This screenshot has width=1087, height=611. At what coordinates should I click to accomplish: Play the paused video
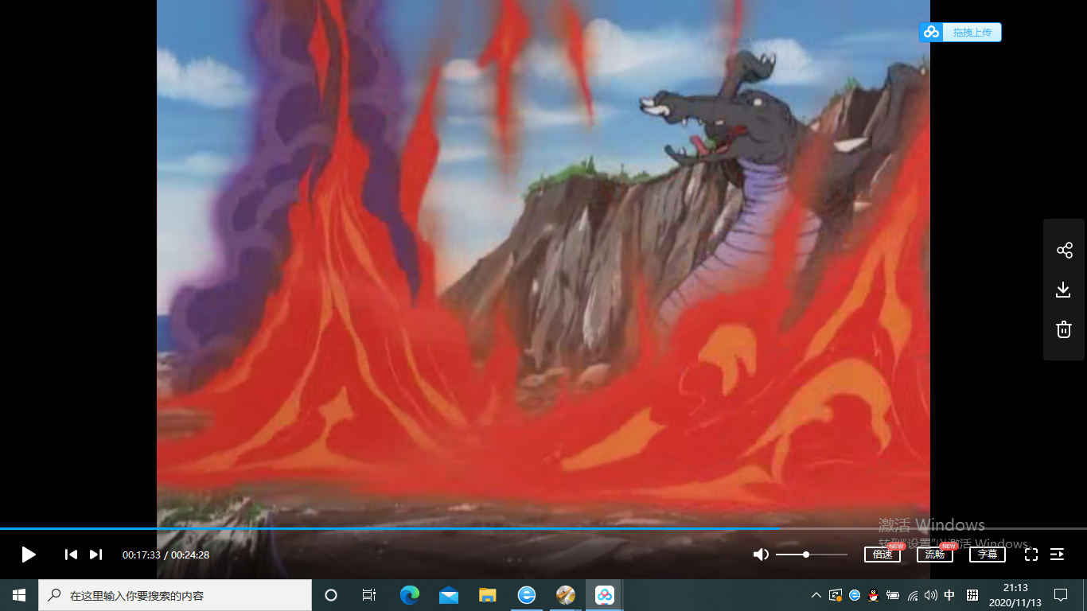click(x=29, y=555)
